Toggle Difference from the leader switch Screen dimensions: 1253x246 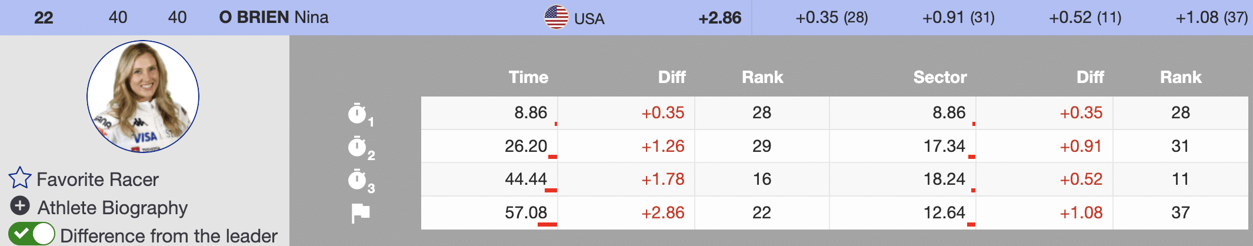click(32, 234)
